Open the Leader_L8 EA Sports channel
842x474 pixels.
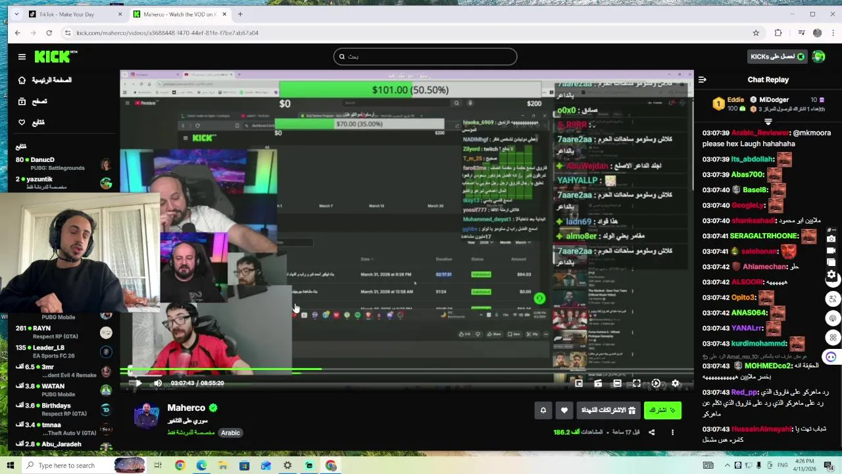(x=63, y=352)
